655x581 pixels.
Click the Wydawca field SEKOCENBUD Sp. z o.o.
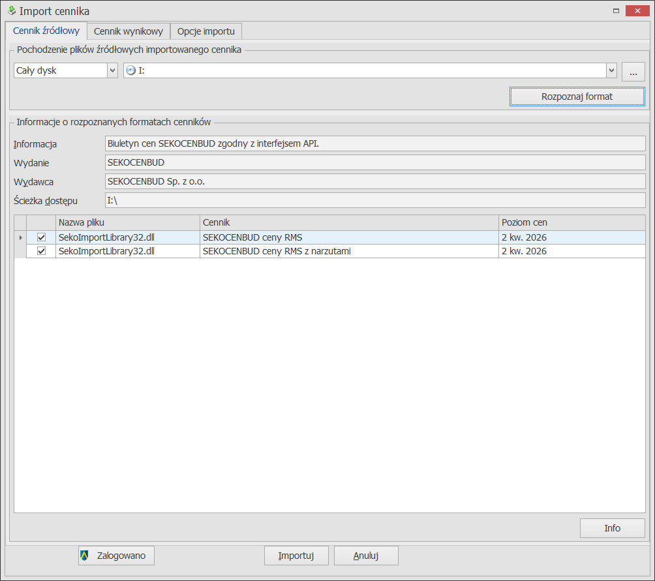click(x=375, y=181)
